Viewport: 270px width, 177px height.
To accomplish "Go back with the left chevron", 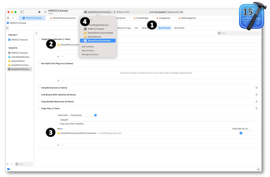I will coord(13,18).
